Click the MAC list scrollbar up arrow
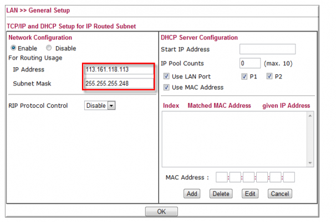The image size is (336, 222). click(x=310, y=115)
